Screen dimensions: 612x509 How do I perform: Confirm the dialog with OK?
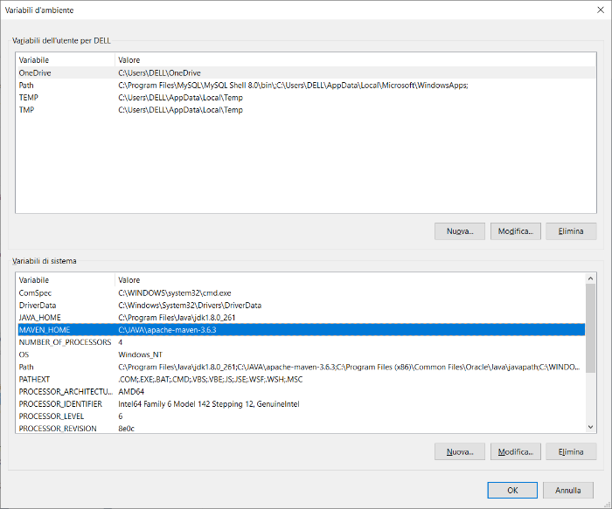[512, 490]
